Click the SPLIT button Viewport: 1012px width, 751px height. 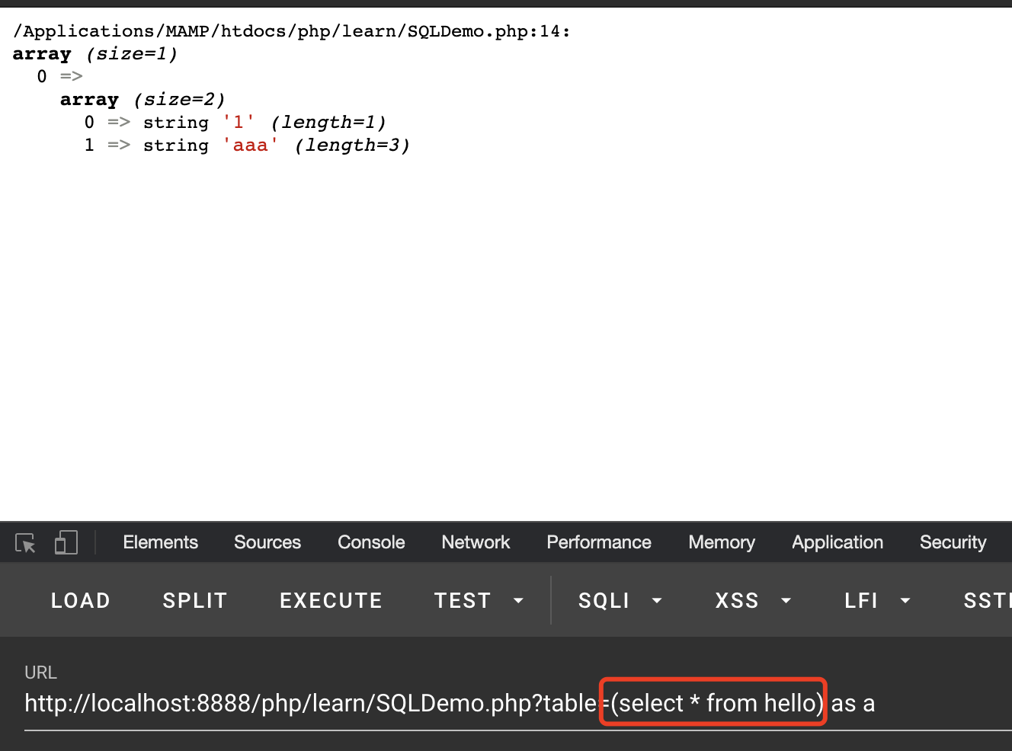pos(195,601)
